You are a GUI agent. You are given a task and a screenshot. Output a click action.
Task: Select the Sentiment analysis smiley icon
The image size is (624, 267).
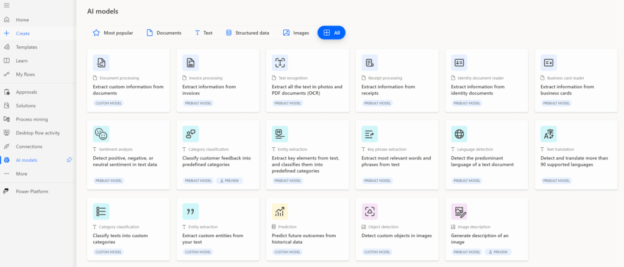coord(101,134)
